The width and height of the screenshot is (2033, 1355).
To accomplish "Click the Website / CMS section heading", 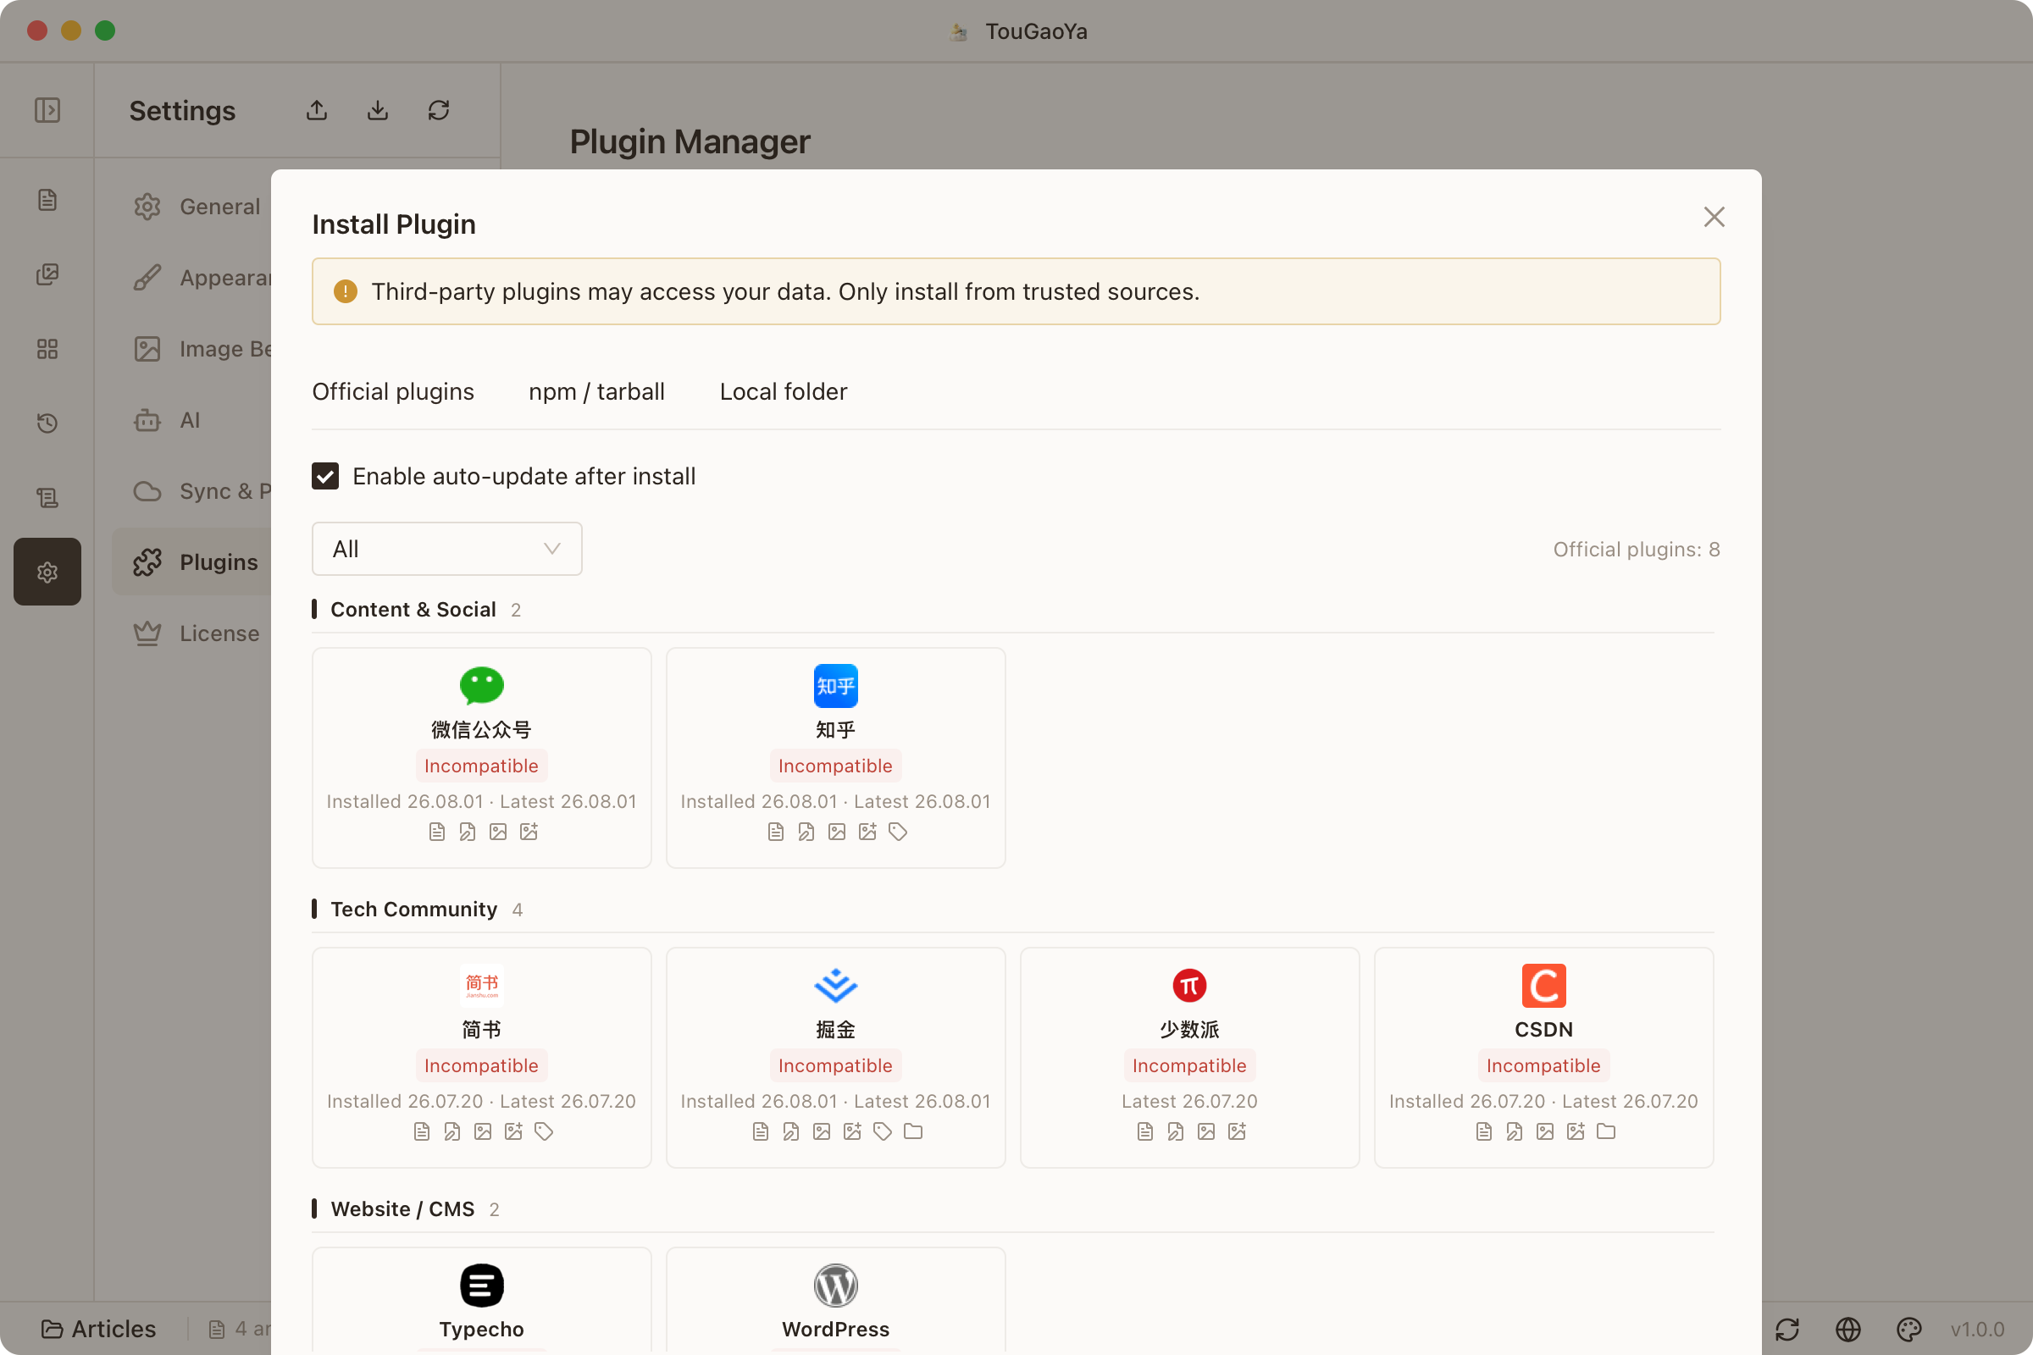I will (x=403, y=1209).
